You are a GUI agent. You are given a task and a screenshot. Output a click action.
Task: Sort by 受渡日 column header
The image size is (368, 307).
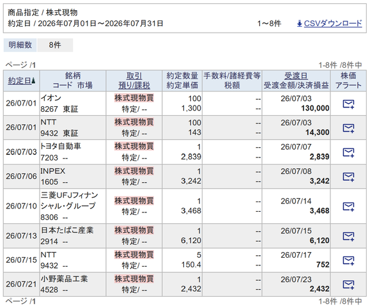(296, 76)
